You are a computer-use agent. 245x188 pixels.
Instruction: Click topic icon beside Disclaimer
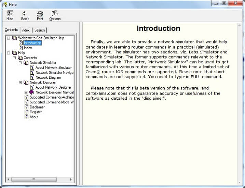tap(27, 107)
